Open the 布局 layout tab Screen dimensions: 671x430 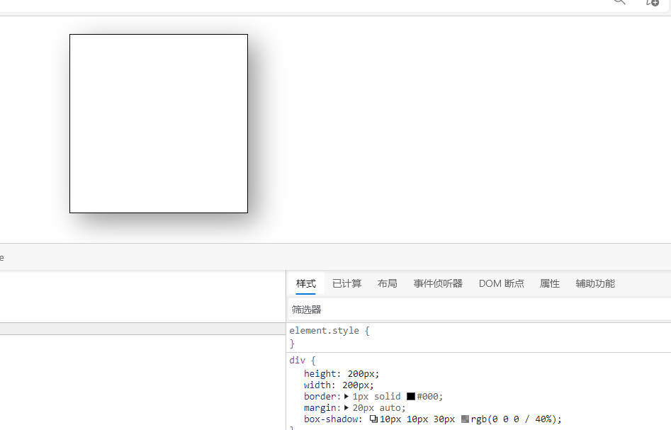click(x=388, y=283)
